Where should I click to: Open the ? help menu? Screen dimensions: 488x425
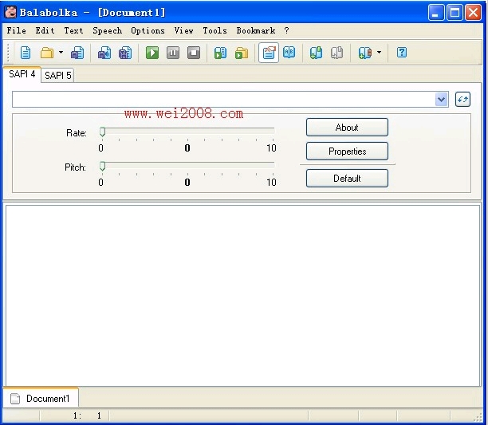(x=286, y=30)
